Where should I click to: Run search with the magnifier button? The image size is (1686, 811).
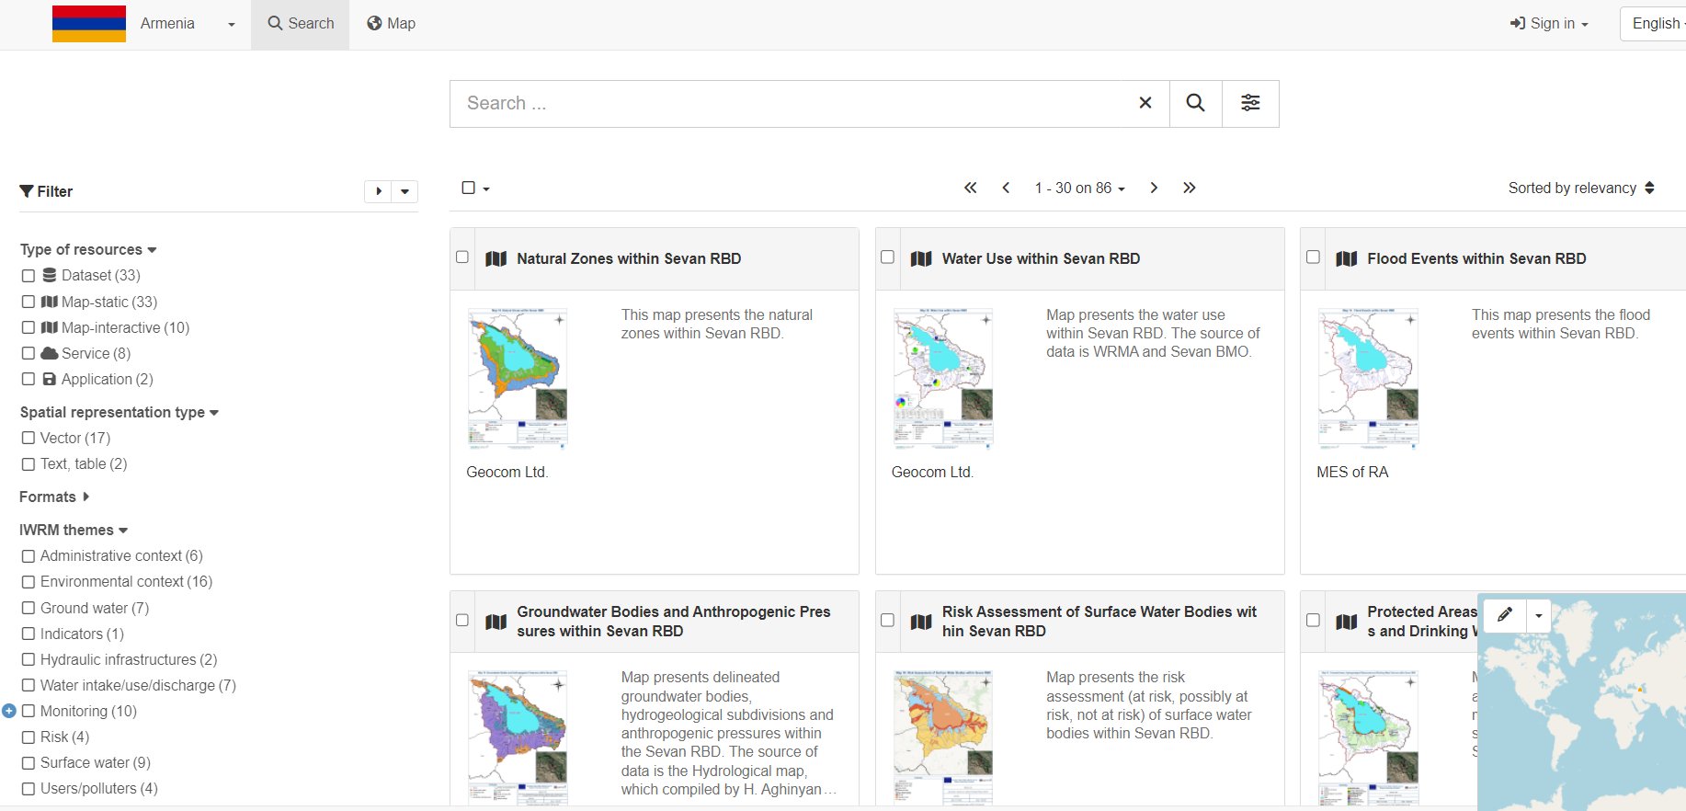(1195, 103)
